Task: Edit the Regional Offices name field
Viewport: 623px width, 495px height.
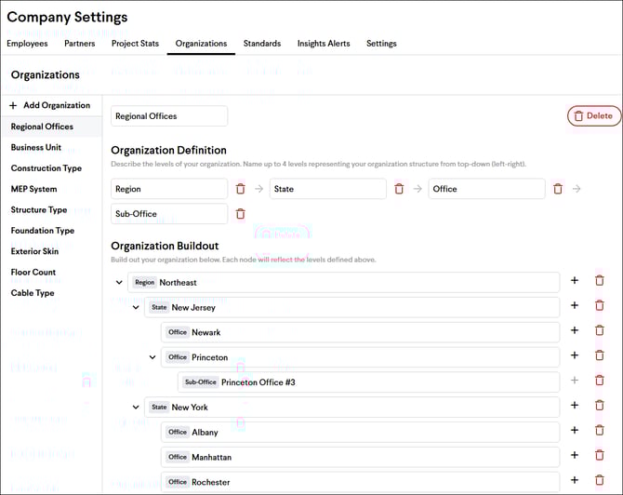Action: [x=168, y=116]
